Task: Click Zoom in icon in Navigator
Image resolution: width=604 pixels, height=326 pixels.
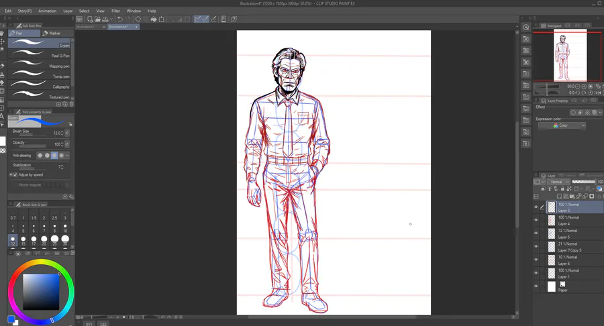Action: coord(584,87)
